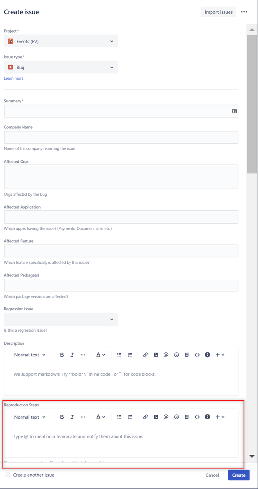Open insert plus menu in Reproduction Steps toolbar
This screenshot has height=489, width=258.
click(220, 417)
